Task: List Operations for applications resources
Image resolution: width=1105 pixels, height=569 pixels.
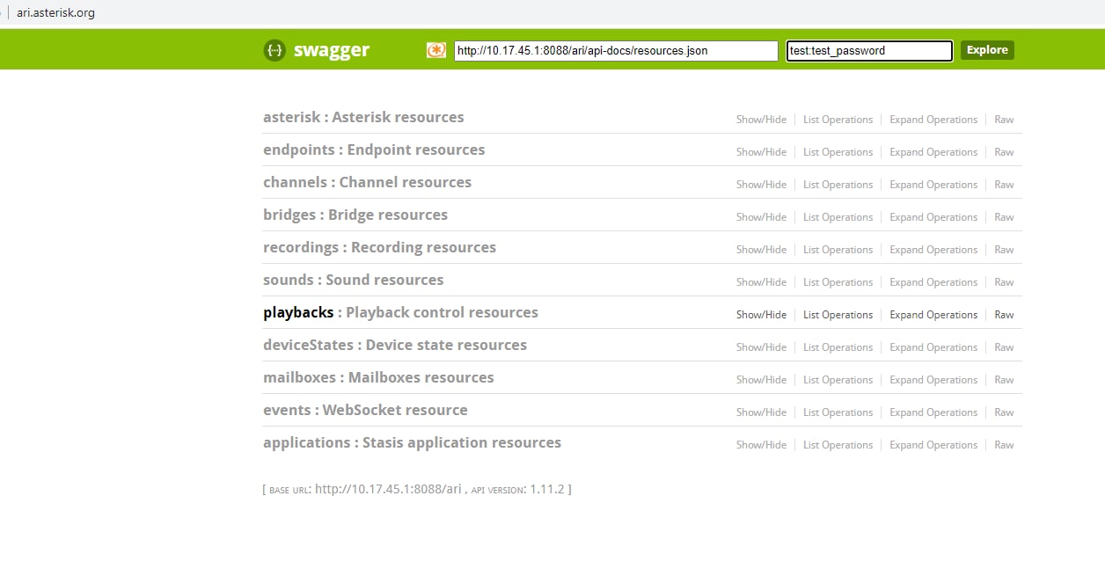Action: click(x=838, y=445)
